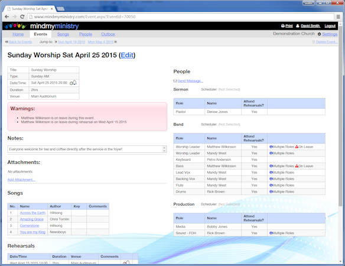This screenshot has width=345, height=266.
Task: Jump to the previous event Sun April 19 2015
Action: (71, 42)
